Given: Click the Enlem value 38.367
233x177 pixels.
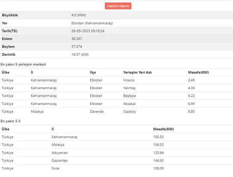Looking at the screenshot, I should [77, 39].
